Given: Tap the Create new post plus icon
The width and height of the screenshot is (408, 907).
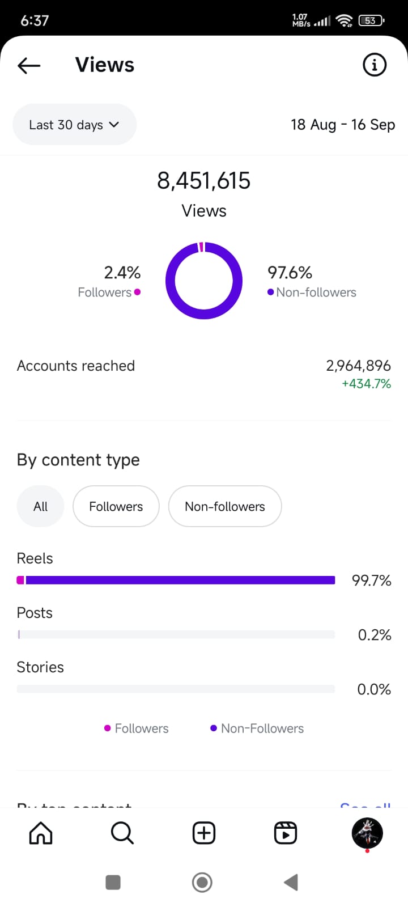Looking at the screenshot, I should tap(204, 833).
